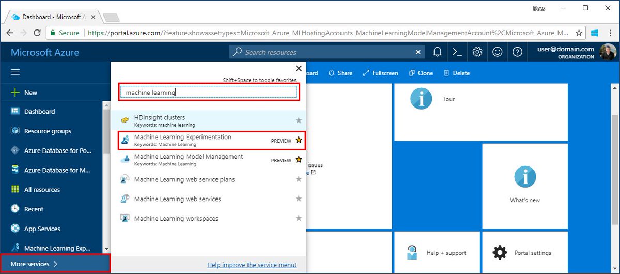This screenshot has width=620, height=274.
Task: Click the Windows extension icon in Chrome
Action: [x=595, y=33]
